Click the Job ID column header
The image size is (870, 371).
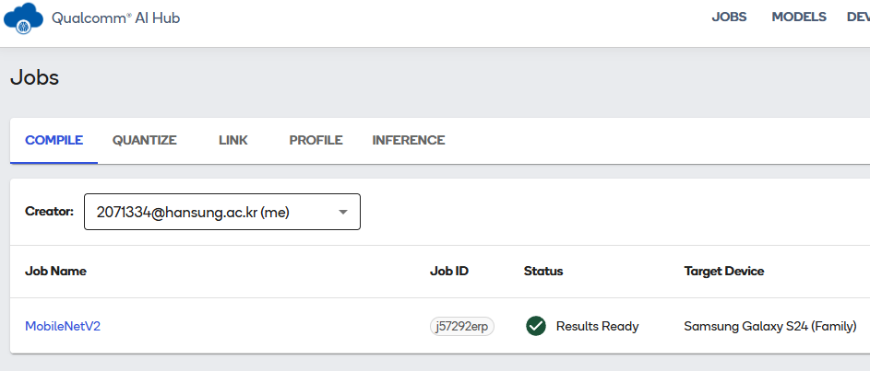[449, 272]
